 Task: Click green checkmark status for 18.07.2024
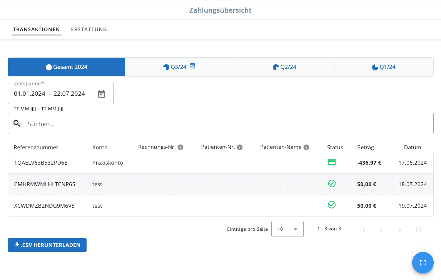(331, 184)
